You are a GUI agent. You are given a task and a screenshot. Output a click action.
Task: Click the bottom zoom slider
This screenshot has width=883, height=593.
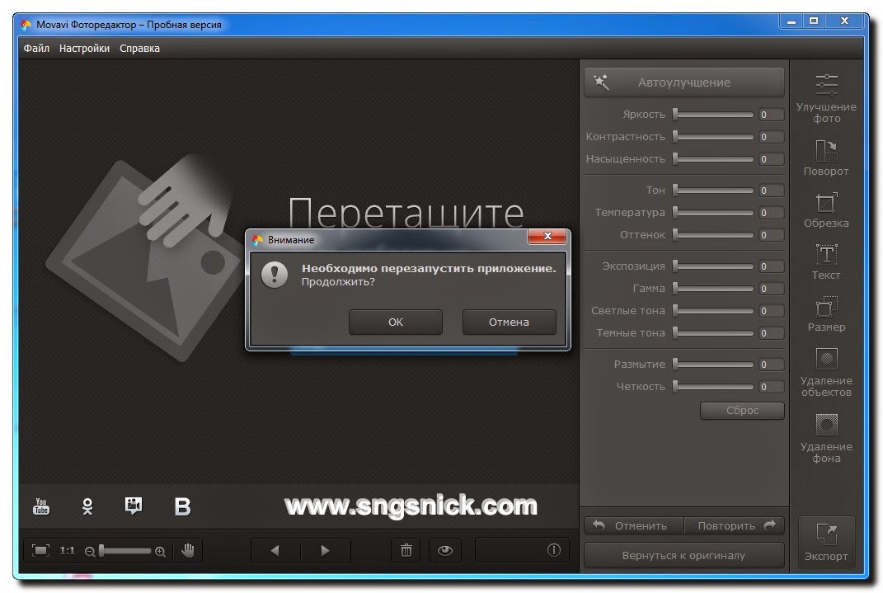[x=125, y=551]
